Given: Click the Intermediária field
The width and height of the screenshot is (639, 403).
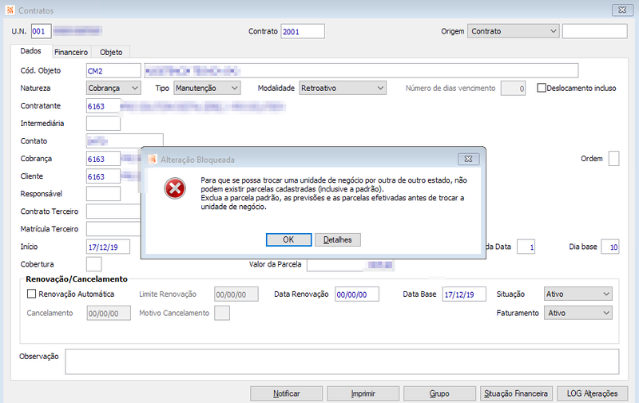Looking at the screenshot, I should 104,124.
